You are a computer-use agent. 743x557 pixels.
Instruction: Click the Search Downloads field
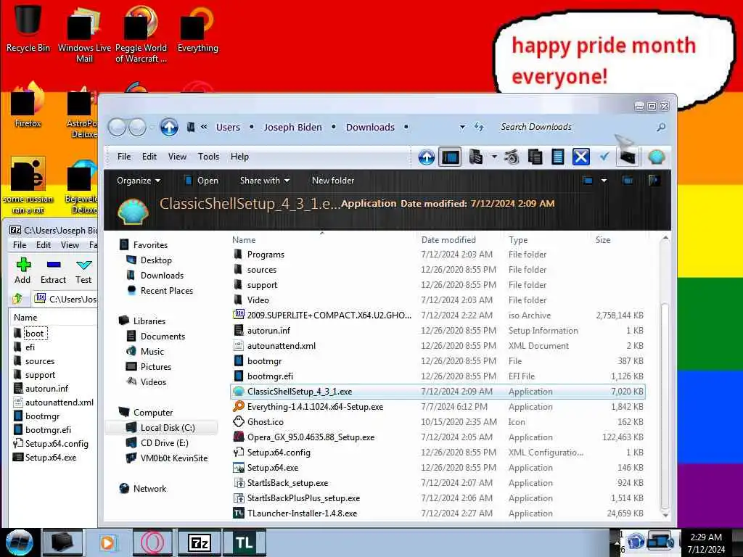pyautogui.click(x=575, y=127)
